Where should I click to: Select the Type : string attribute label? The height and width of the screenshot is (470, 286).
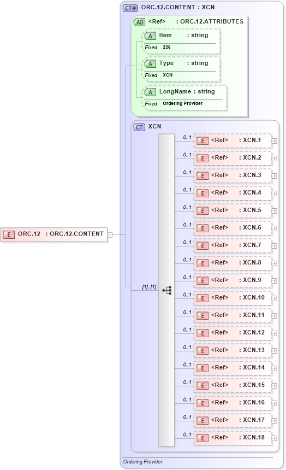pyautogui.click(x=183, y=63)
